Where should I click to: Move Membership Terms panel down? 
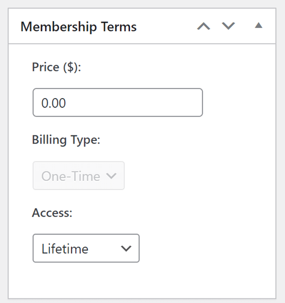pos(228,26)
